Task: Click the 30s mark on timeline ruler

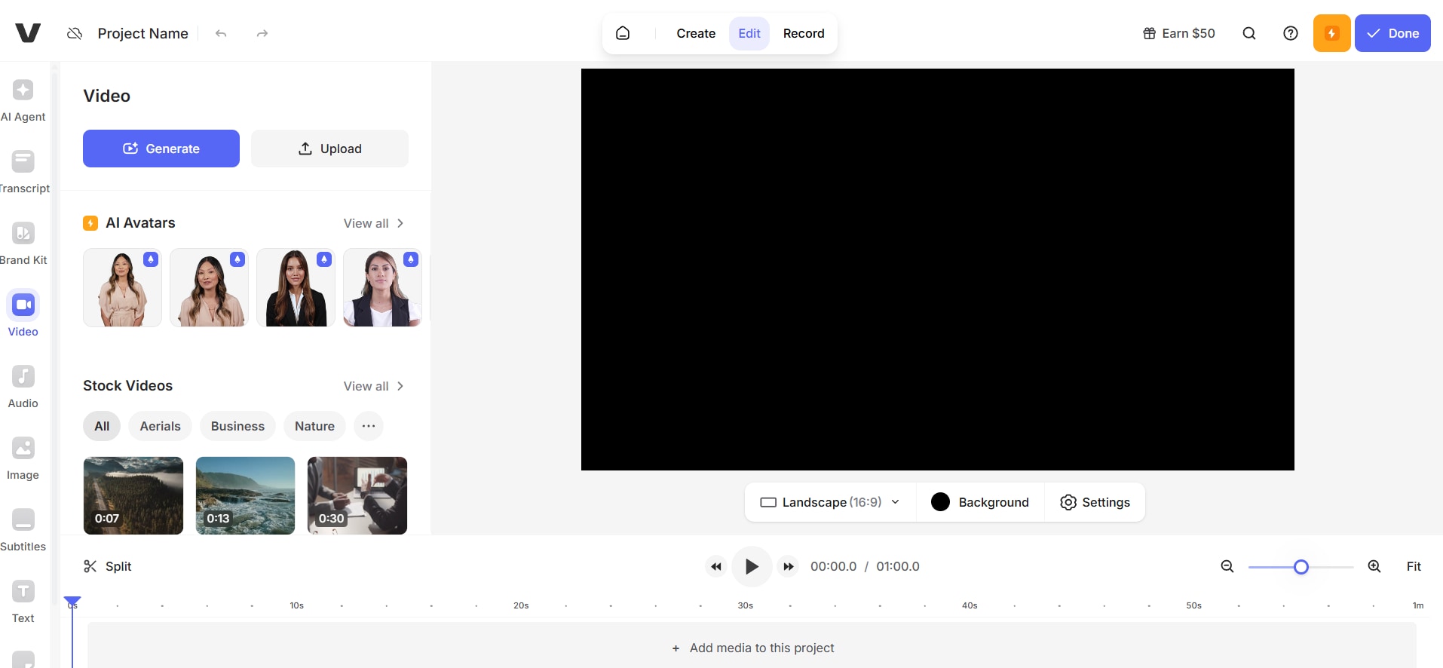Action: pyautogui.click(x=746, y=605)
